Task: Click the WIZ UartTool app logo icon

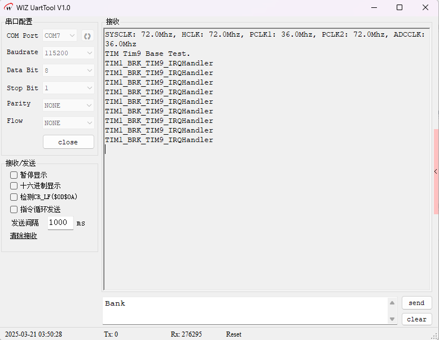Action: (x=8, y=8)
